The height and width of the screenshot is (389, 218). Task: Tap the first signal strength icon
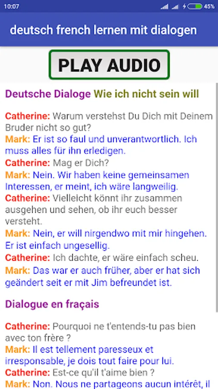pyautogui.click(x=165, y=6)
